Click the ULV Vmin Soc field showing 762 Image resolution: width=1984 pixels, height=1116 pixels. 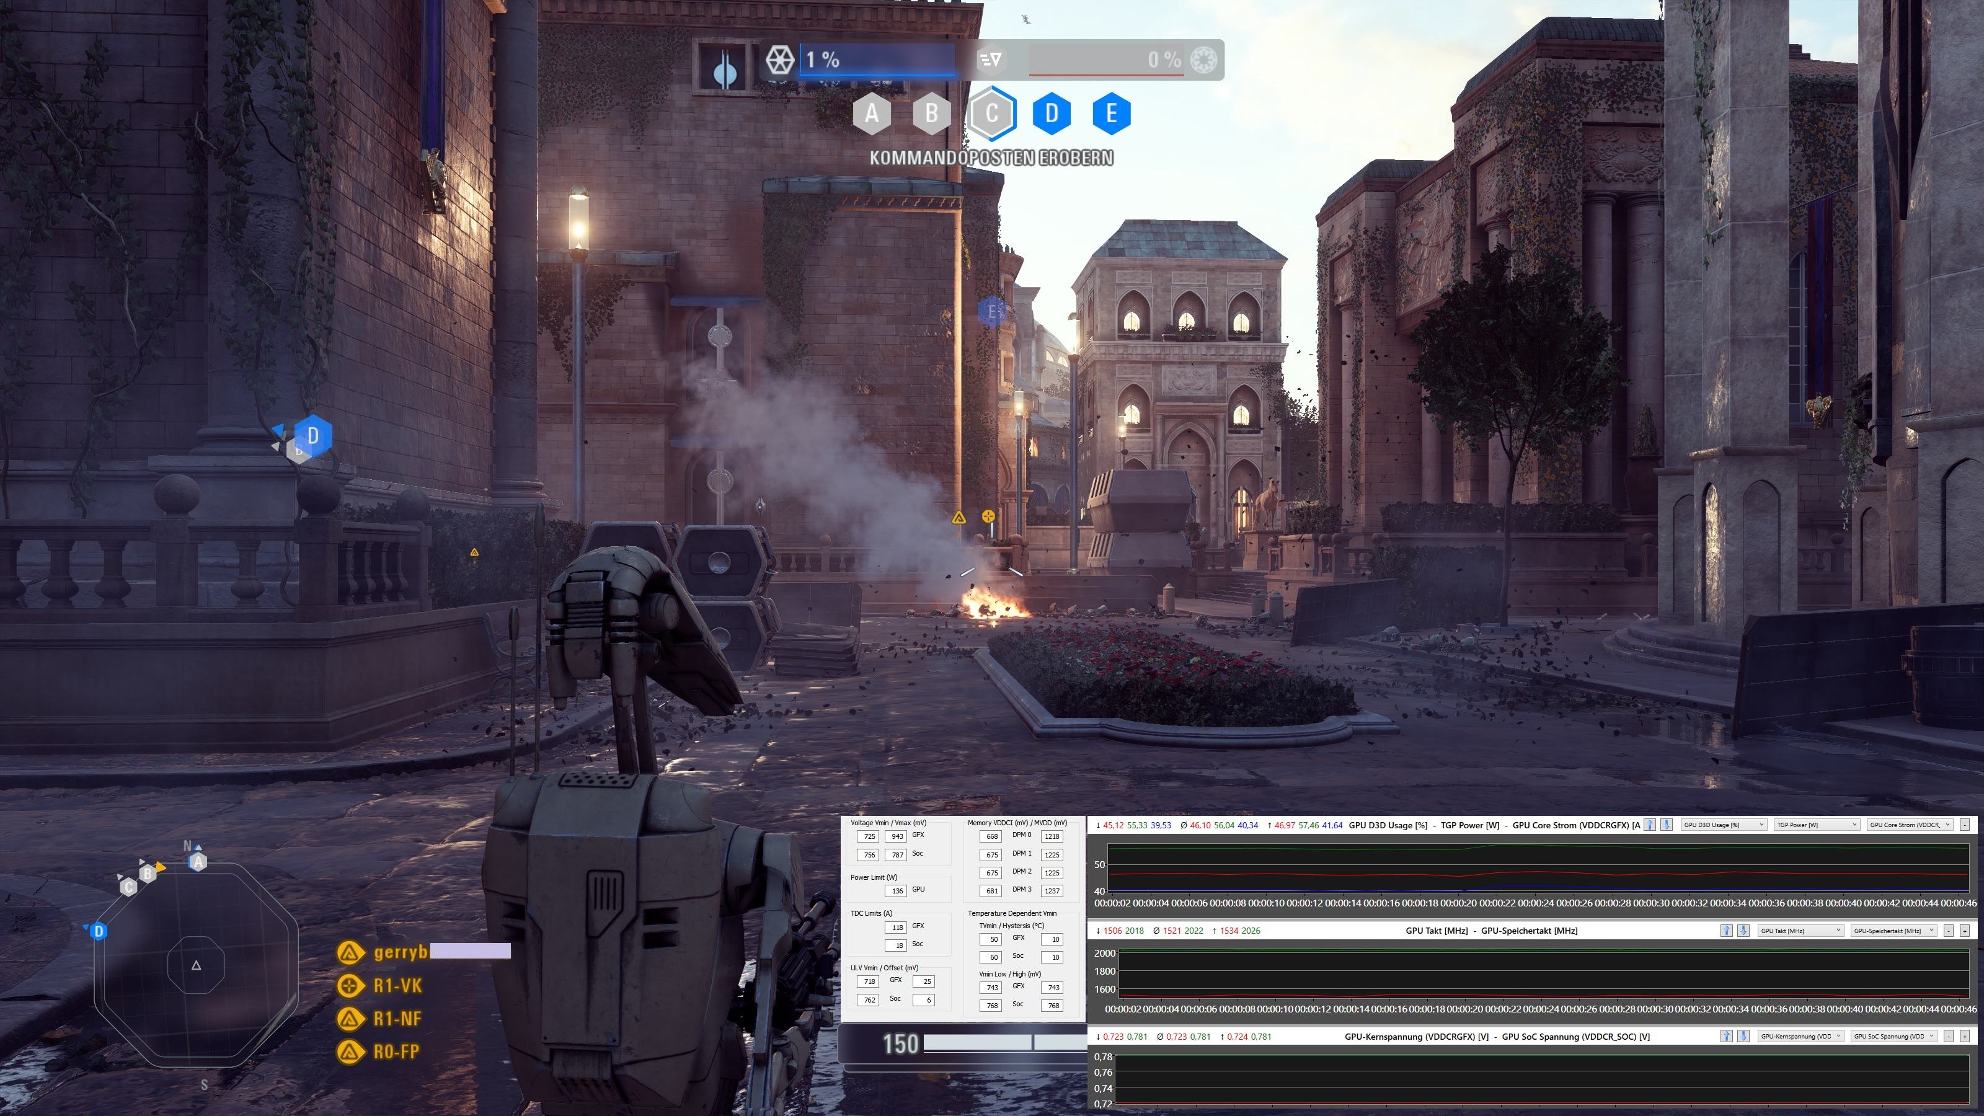[868, 1001]
